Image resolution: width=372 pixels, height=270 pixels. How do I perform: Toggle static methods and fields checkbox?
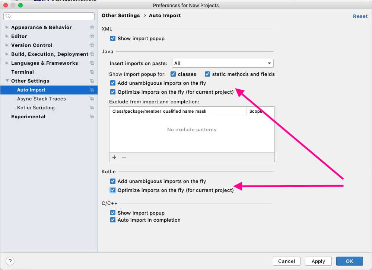(x=207, y=74)
